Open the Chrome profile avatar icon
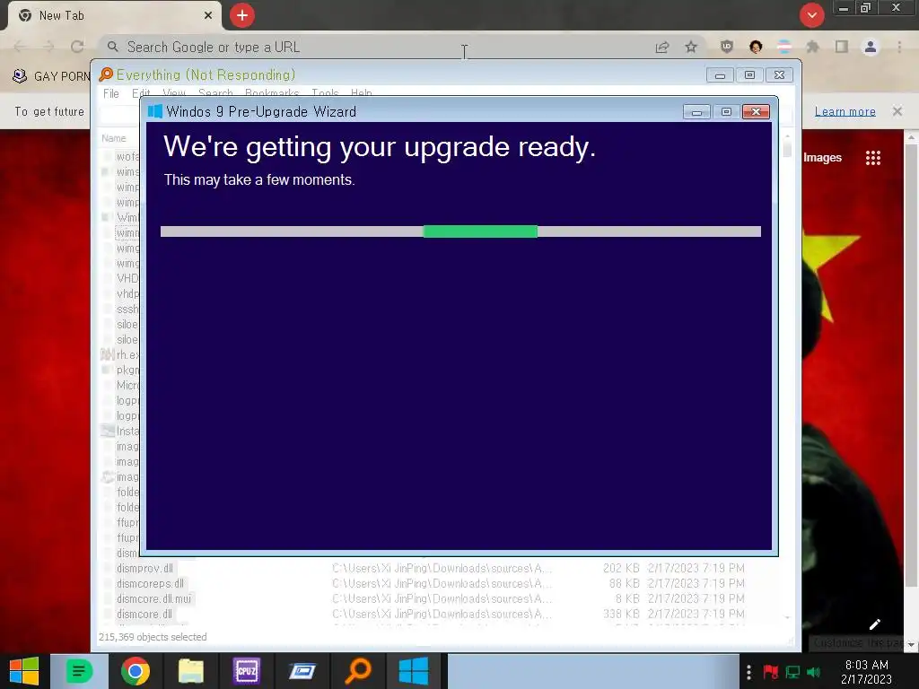The image size is (919, 689). pos(871,47)
